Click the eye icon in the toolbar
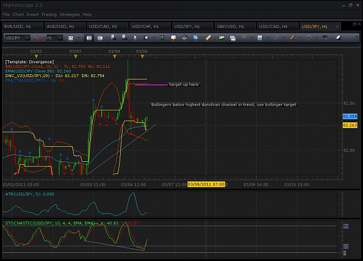363x261 pixels. click(185, 38)
